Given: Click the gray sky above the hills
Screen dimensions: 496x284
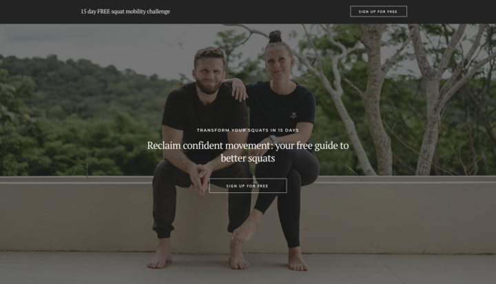Looking at the screenshot, I should pyautogui.click(x=95, y=41).
